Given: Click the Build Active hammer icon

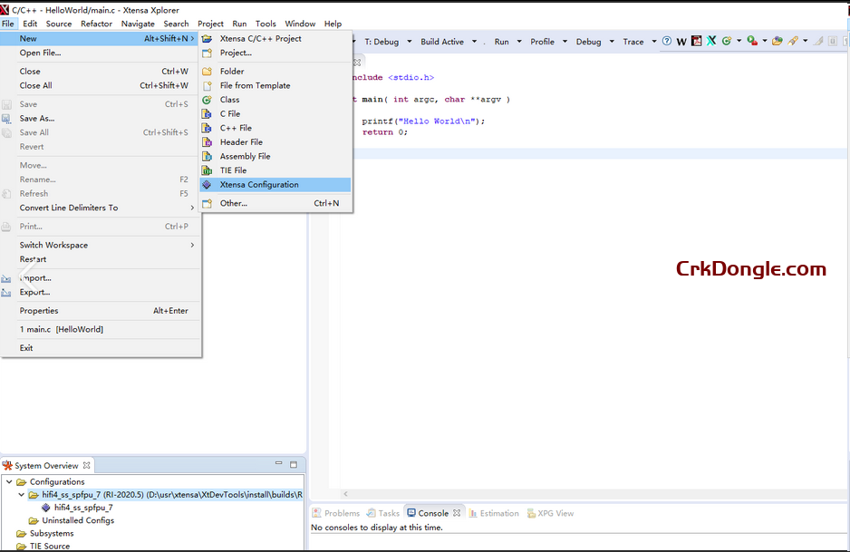Looking at the screenshot, I should point(441,42).
